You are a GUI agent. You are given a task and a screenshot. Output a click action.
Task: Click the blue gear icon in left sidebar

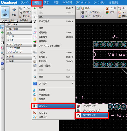[2, 63]
